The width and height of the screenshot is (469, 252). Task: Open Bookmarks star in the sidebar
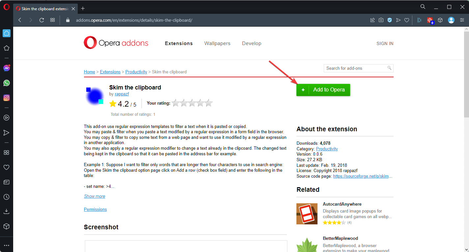coord(6,48)
